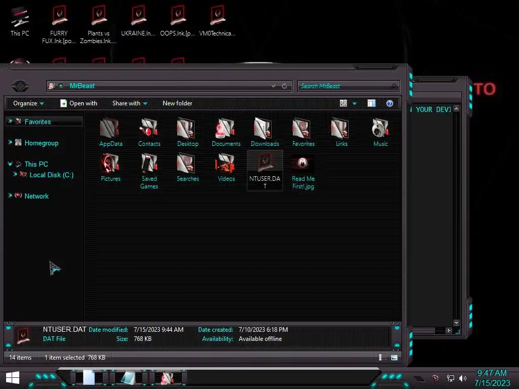Click the Explorer back navigation button

point(20,86)
